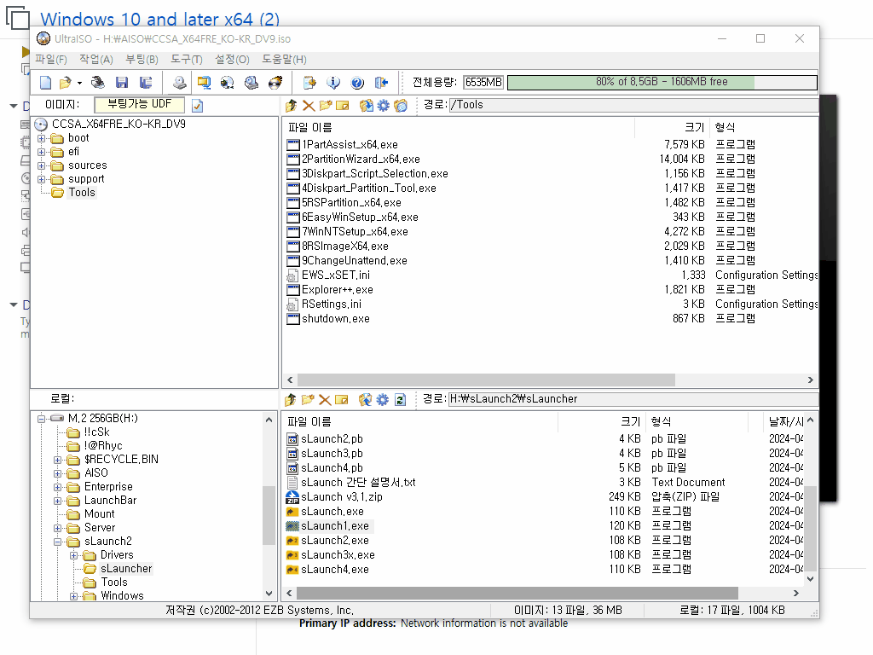Screen dimensions: 873x655
Task: Click the Open CD/DVD drive toolbar icon
Action: (x=98, y=83)
